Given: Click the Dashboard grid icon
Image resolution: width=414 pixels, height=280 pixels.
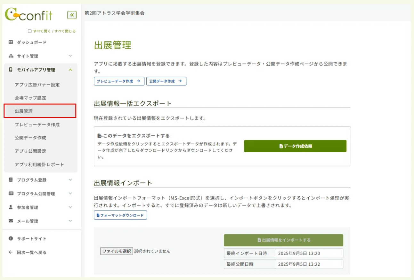Looking at the screenshot, I should [x=11, y=42].
